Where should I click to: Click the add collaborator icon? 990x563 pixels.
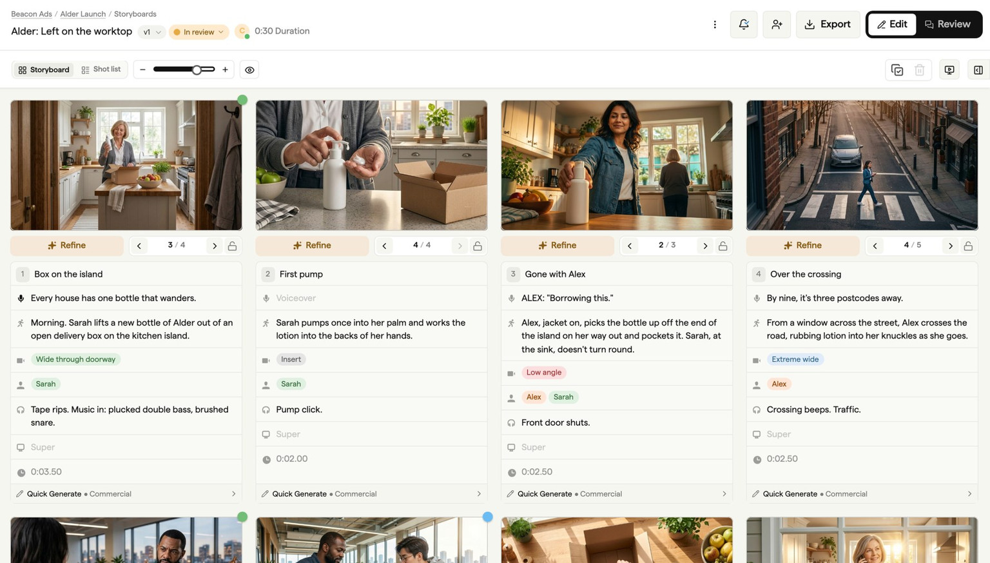pos(777,25)
